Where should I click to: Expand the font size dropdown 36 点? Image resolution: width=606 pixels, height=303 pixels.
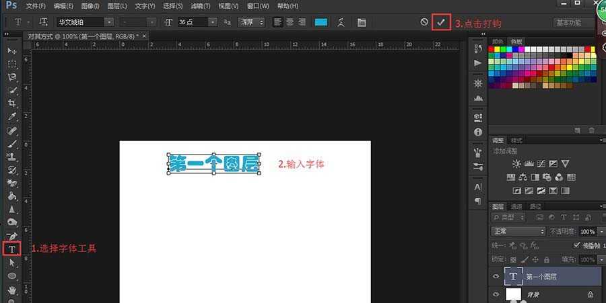click(213, 22)
